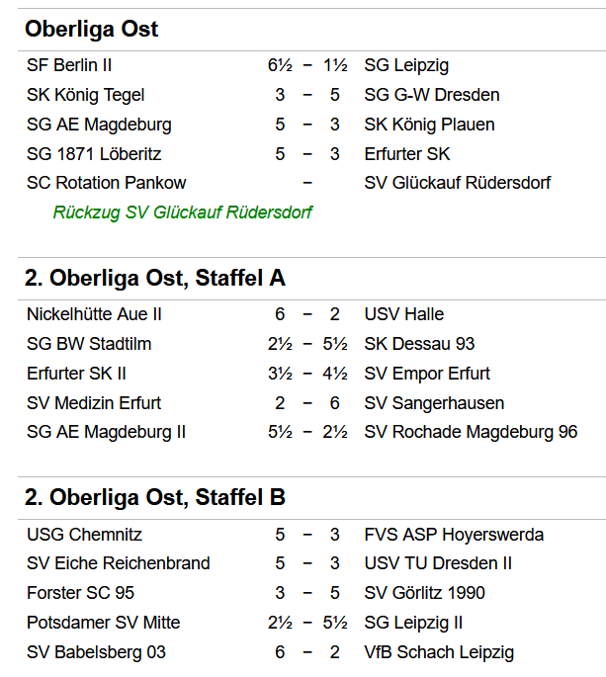
Task: Click the 2. Oberliga Ost, Staffel A heading
Action: pos(155,279)
